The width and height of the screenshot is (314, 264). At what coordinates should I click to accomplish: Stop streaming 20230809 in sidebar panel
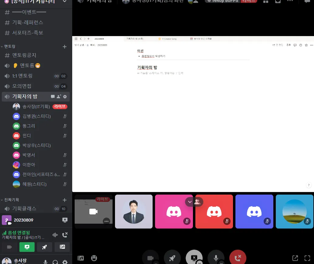pos(65,220)
